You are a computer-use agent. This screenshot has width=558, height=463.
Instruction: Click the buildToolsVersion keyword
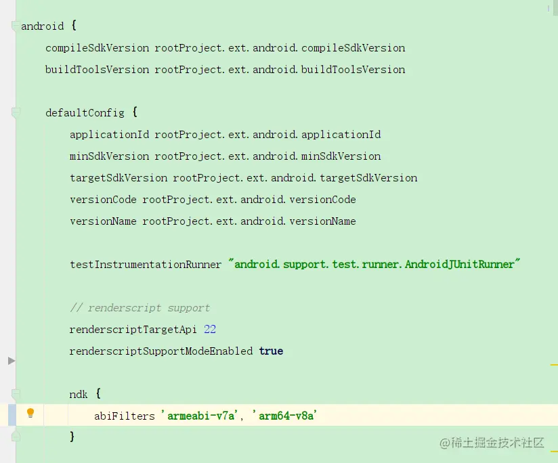[x=97, y=70]
